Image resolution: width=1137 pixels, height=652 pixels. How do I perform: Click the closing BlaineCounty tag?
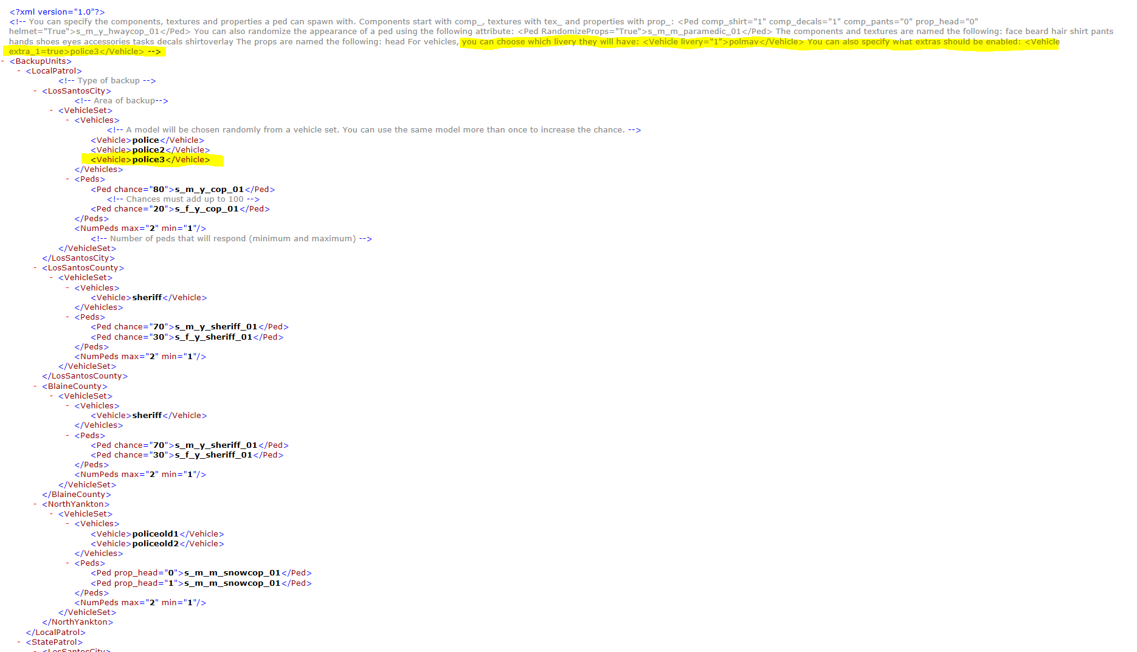(77, 495)
